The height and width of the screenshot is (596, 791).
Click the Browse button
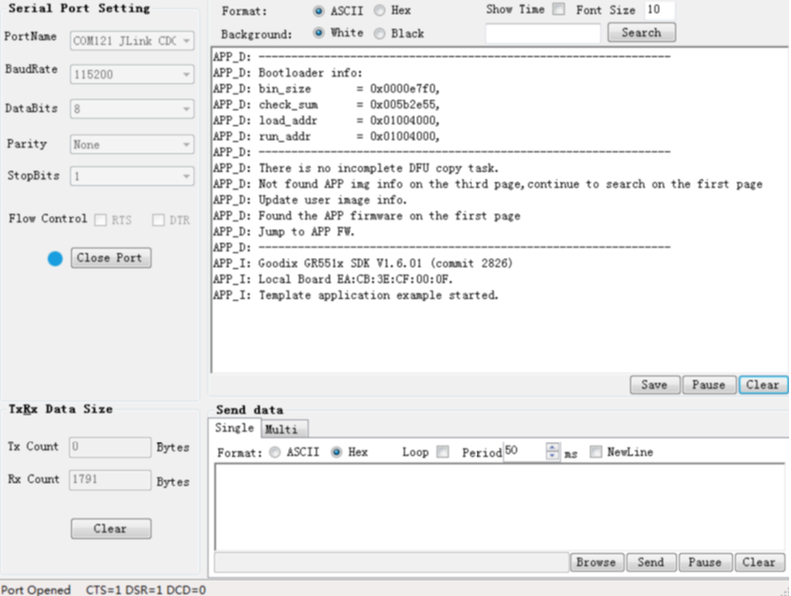click(x=596, y=562)
